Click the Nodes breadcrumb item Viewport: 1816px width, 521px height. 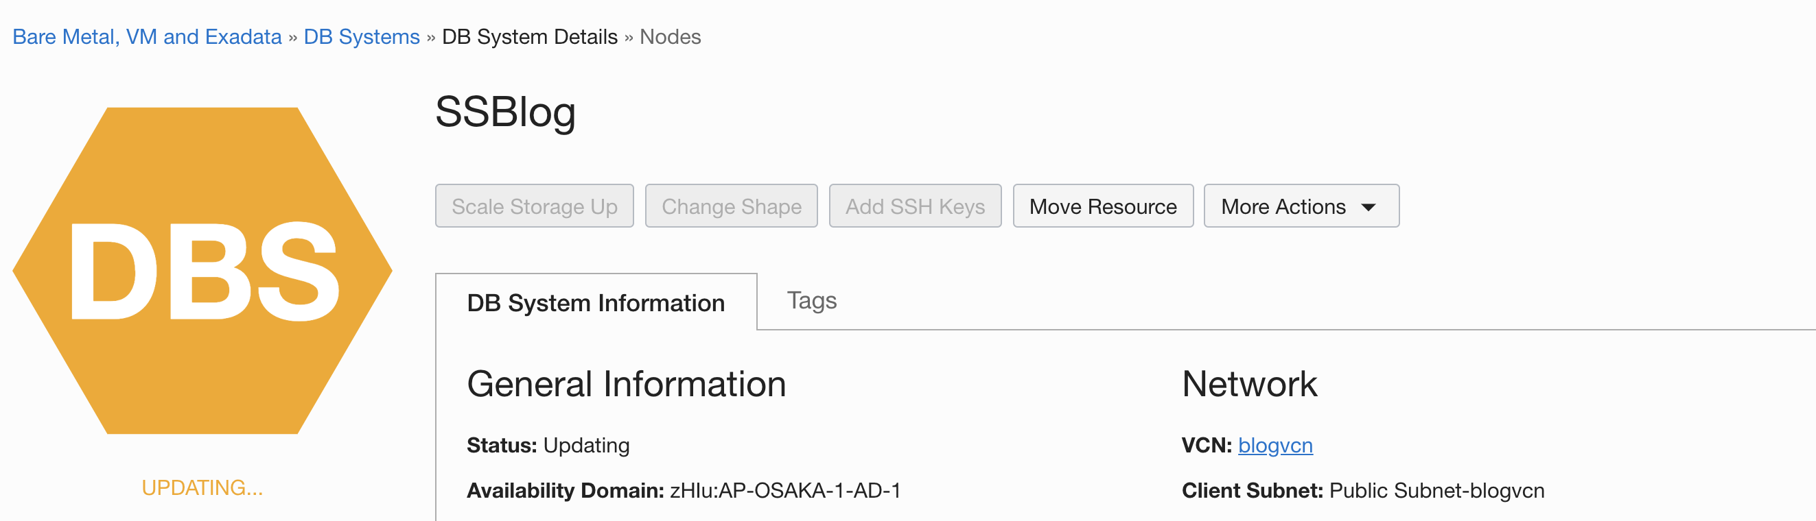coord(670,36)
